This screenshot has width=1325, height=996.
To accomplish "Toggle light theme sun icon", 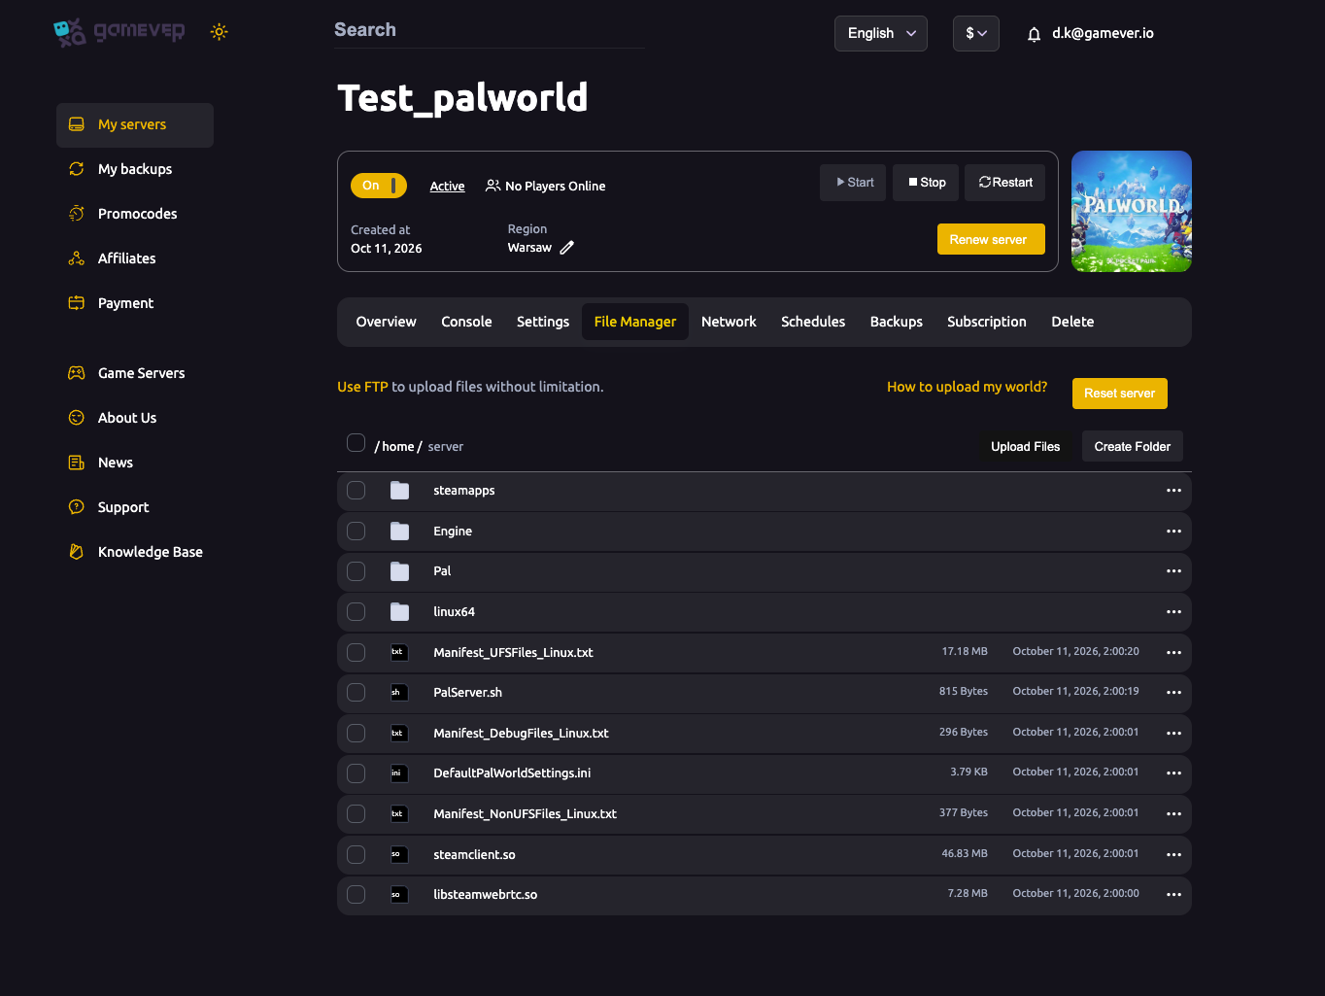I will tap(220, 32).
